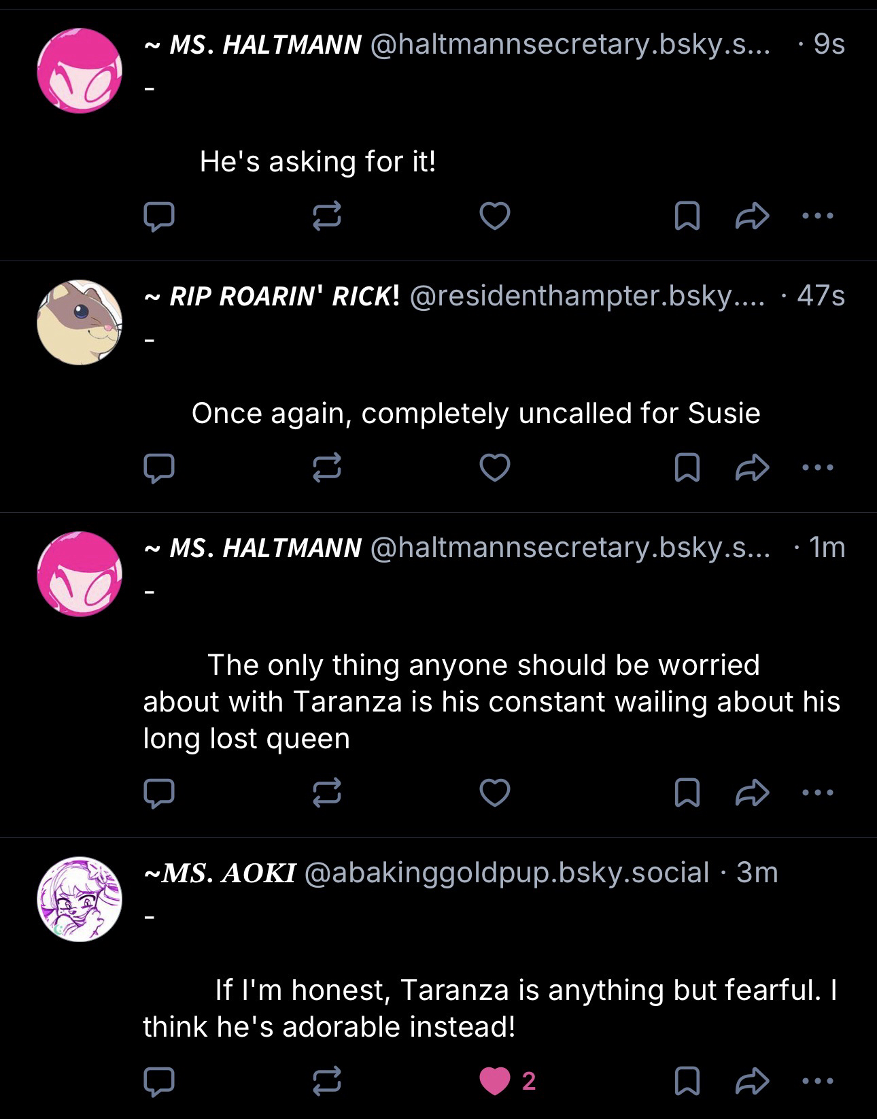Unlike Ms. Aoki's post with 2 likes
Viewport: 877px width, 1119px height.
tap(494, 1081)
